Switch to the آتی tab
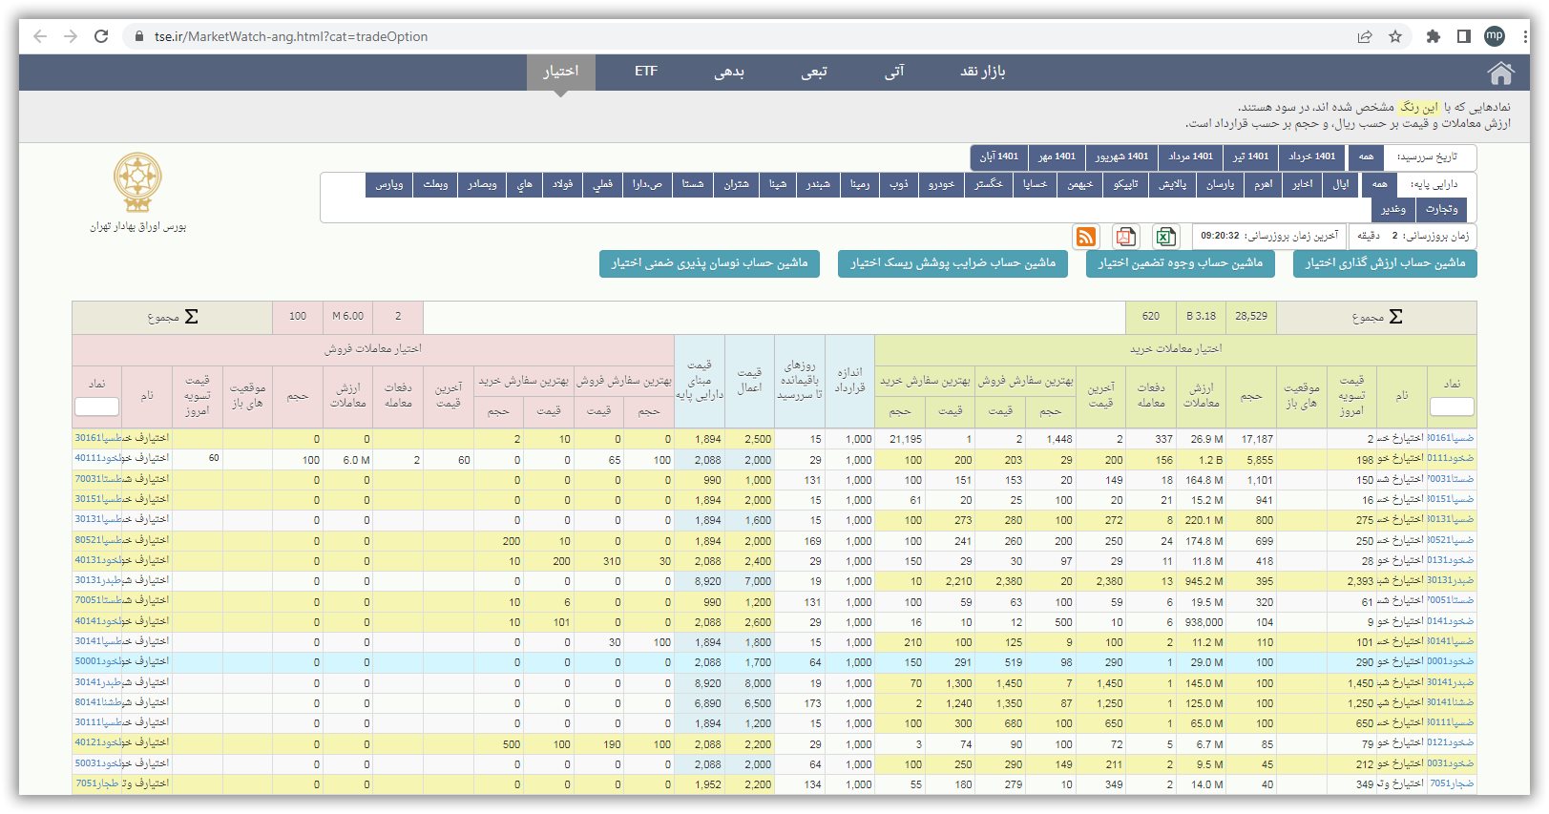The image size is (1549, 814). pos(894,72)
